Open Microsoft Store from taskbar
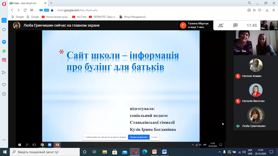This screenshot has height=156, width=278. click(x=115, y=152)
